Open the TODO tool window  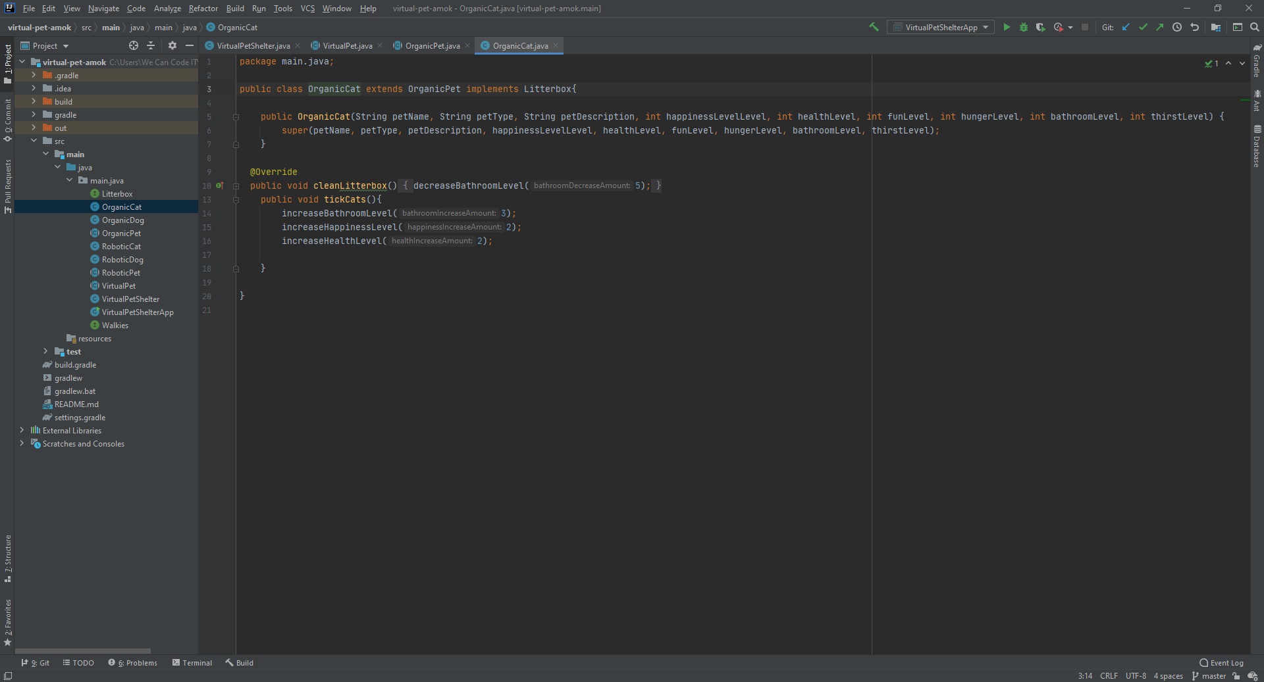(78, 663)
